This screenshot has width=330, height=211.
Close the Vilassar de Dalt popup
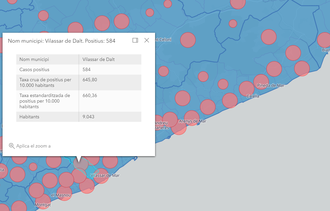pos(147,40)
